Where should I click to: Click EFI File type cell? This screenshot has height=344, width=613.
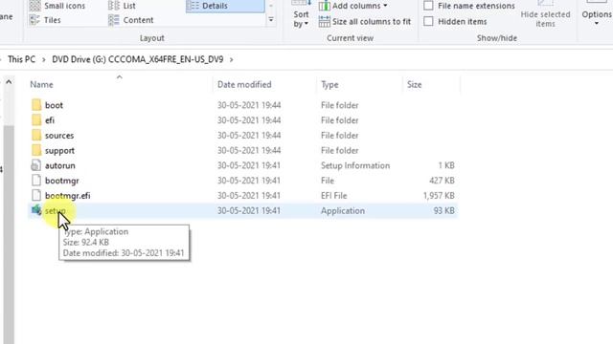pos(334,196)
